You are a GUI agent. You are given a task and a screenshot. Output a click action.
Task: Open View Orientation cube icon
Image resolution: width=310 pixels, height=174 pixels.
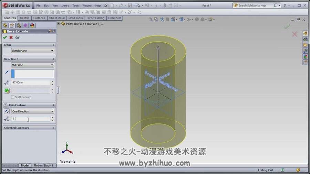coord(173,19)
